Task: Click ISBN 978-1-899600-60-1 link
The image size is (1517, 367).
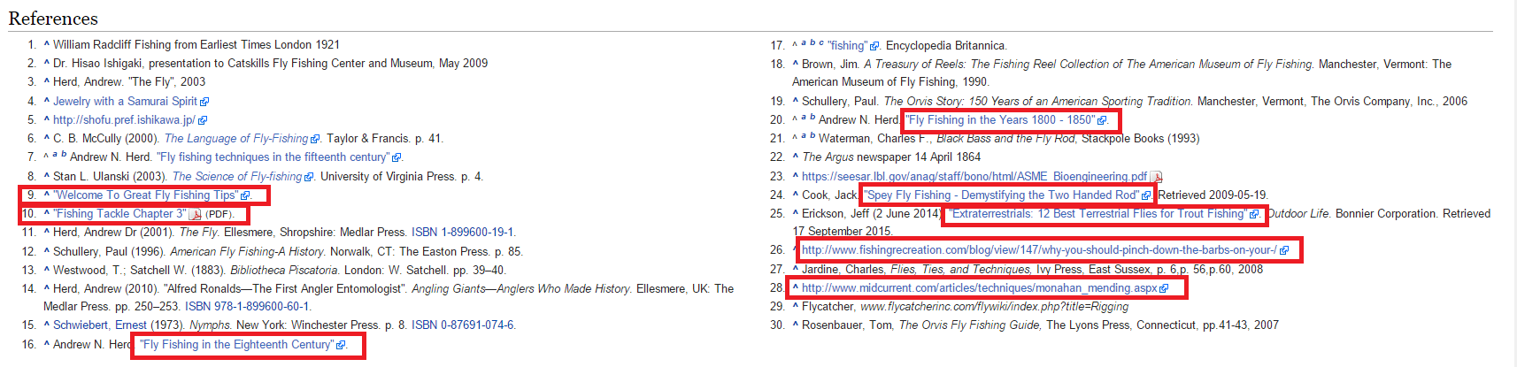Action: tap(248, 307)
